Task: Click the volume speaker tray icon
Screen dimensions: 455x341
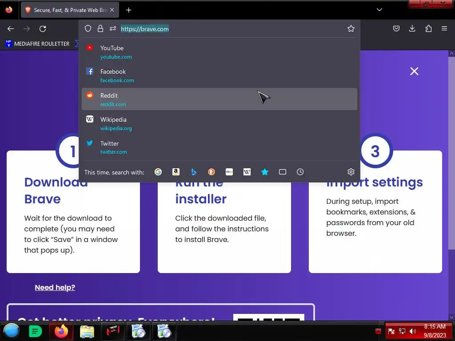Action: (412, 331)
